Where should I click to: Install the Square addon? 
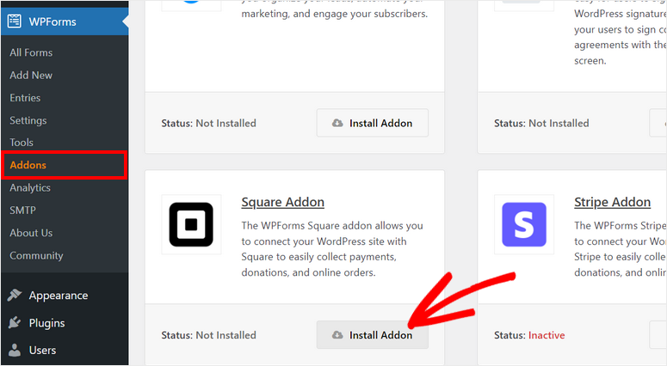pyautogui.click(x=372, y=335)
